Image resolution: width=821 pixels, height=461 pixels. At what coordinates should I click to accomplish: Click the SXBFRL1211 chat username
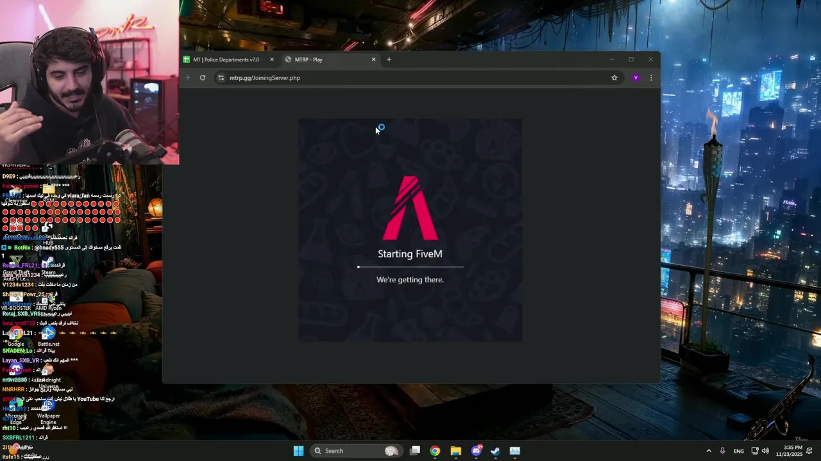point(18,437)
